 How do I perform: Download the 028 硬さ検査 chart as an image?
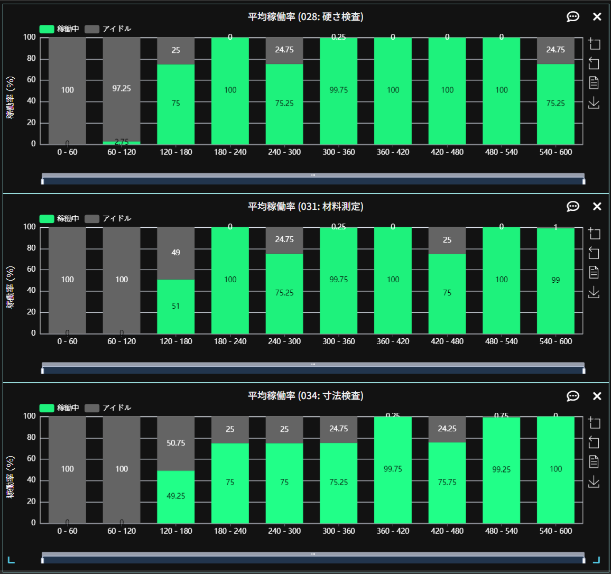point(594,102)
